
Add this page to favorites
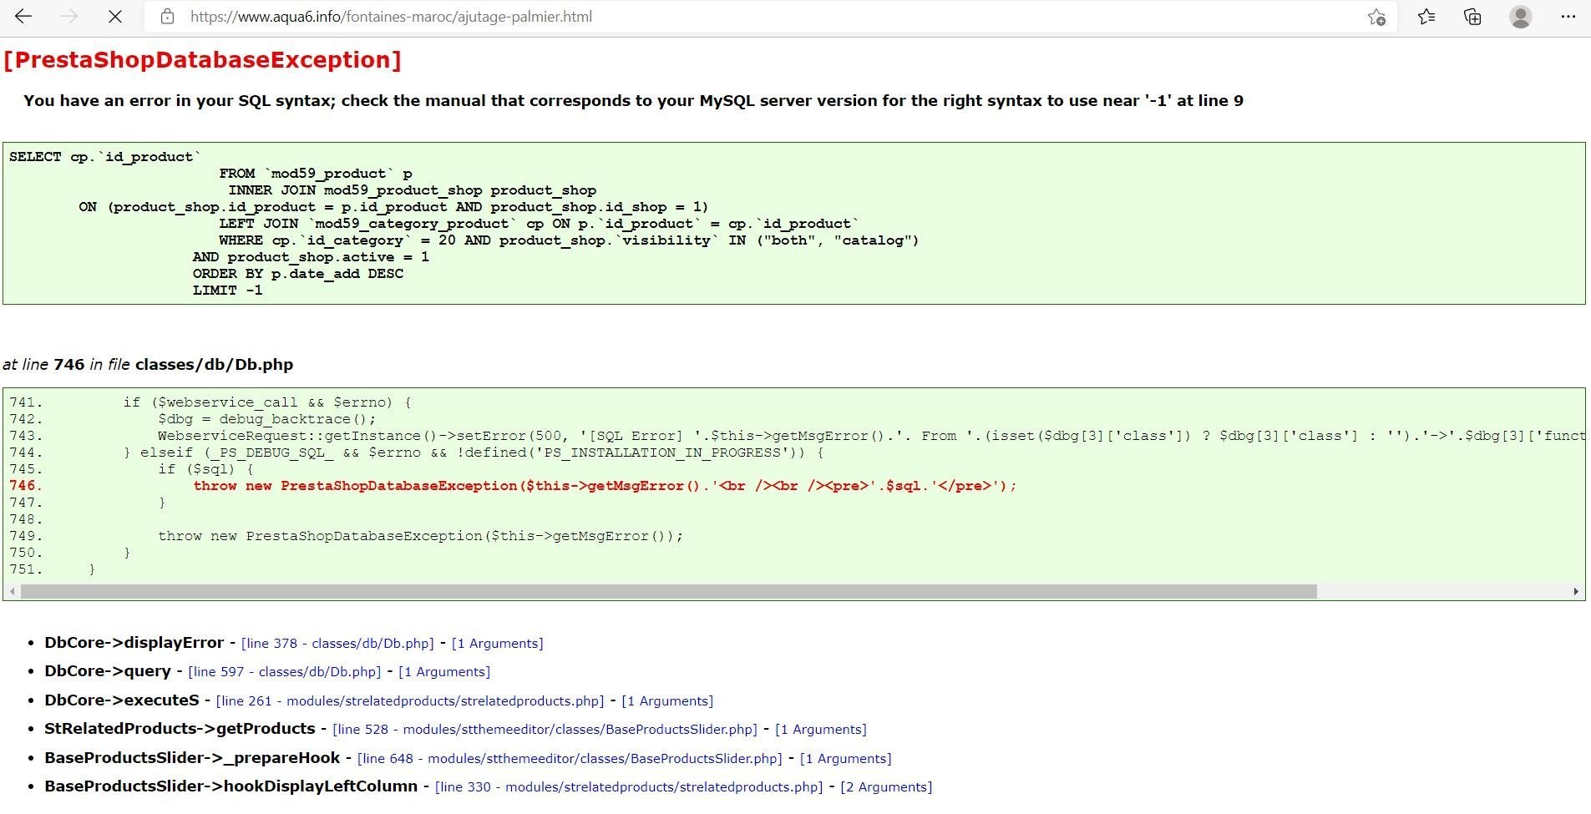[x=1377, y=17]
